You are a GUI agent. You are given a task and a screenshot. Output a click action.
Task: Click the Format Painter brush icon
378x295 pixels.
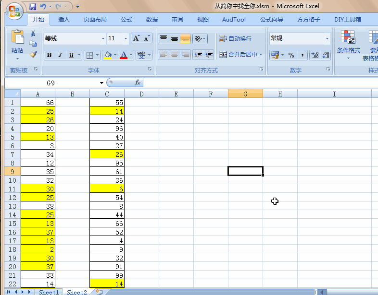[33, 54]
